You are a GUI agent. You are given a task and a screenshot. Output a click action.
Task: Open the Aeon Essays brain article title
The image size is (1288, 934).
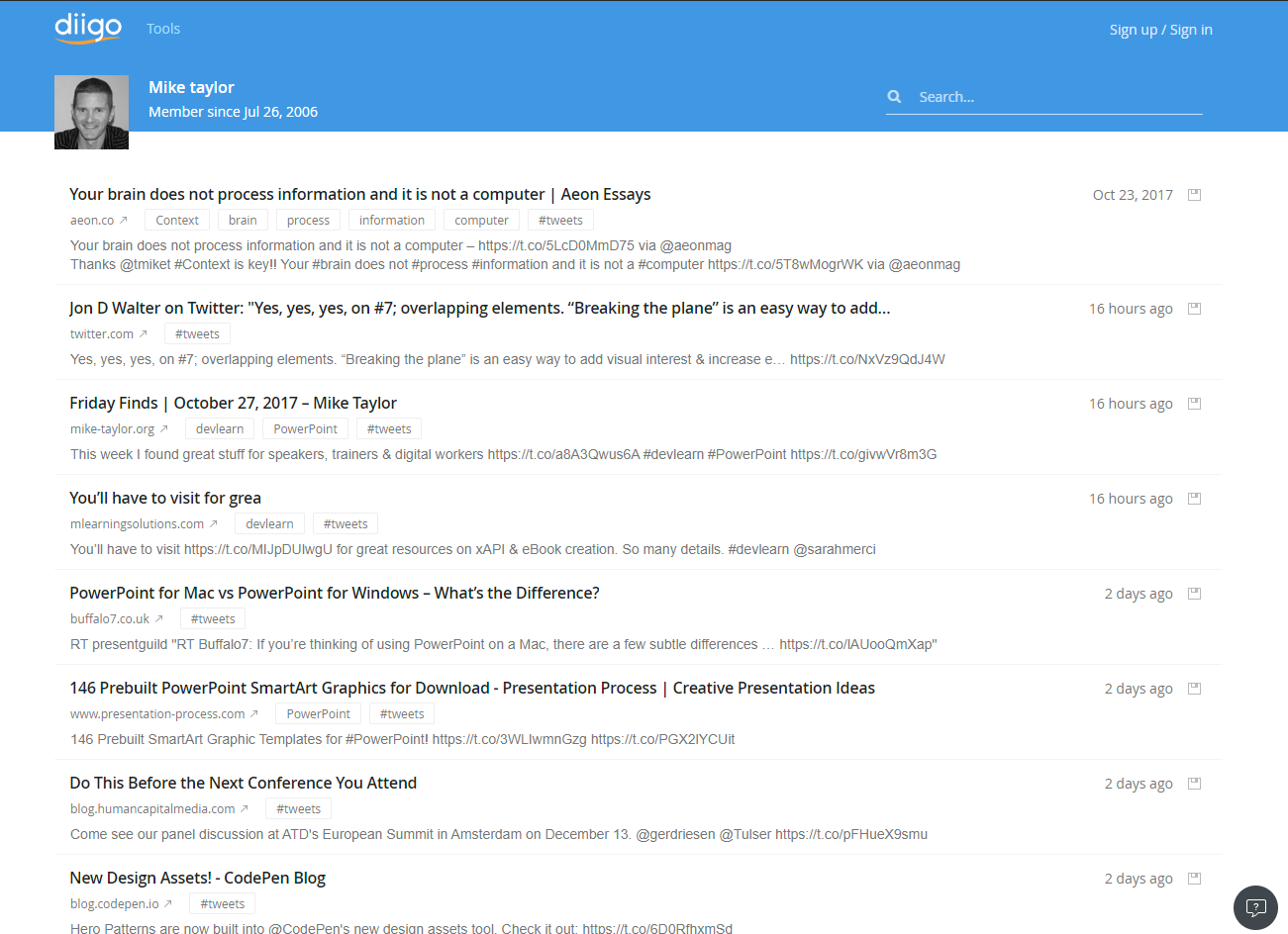pyautogui.click(x=359, y=194)
